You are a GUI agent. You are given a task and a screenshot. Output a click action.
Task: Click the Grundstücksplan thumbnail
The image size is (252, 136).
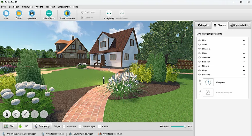(208, 93)
